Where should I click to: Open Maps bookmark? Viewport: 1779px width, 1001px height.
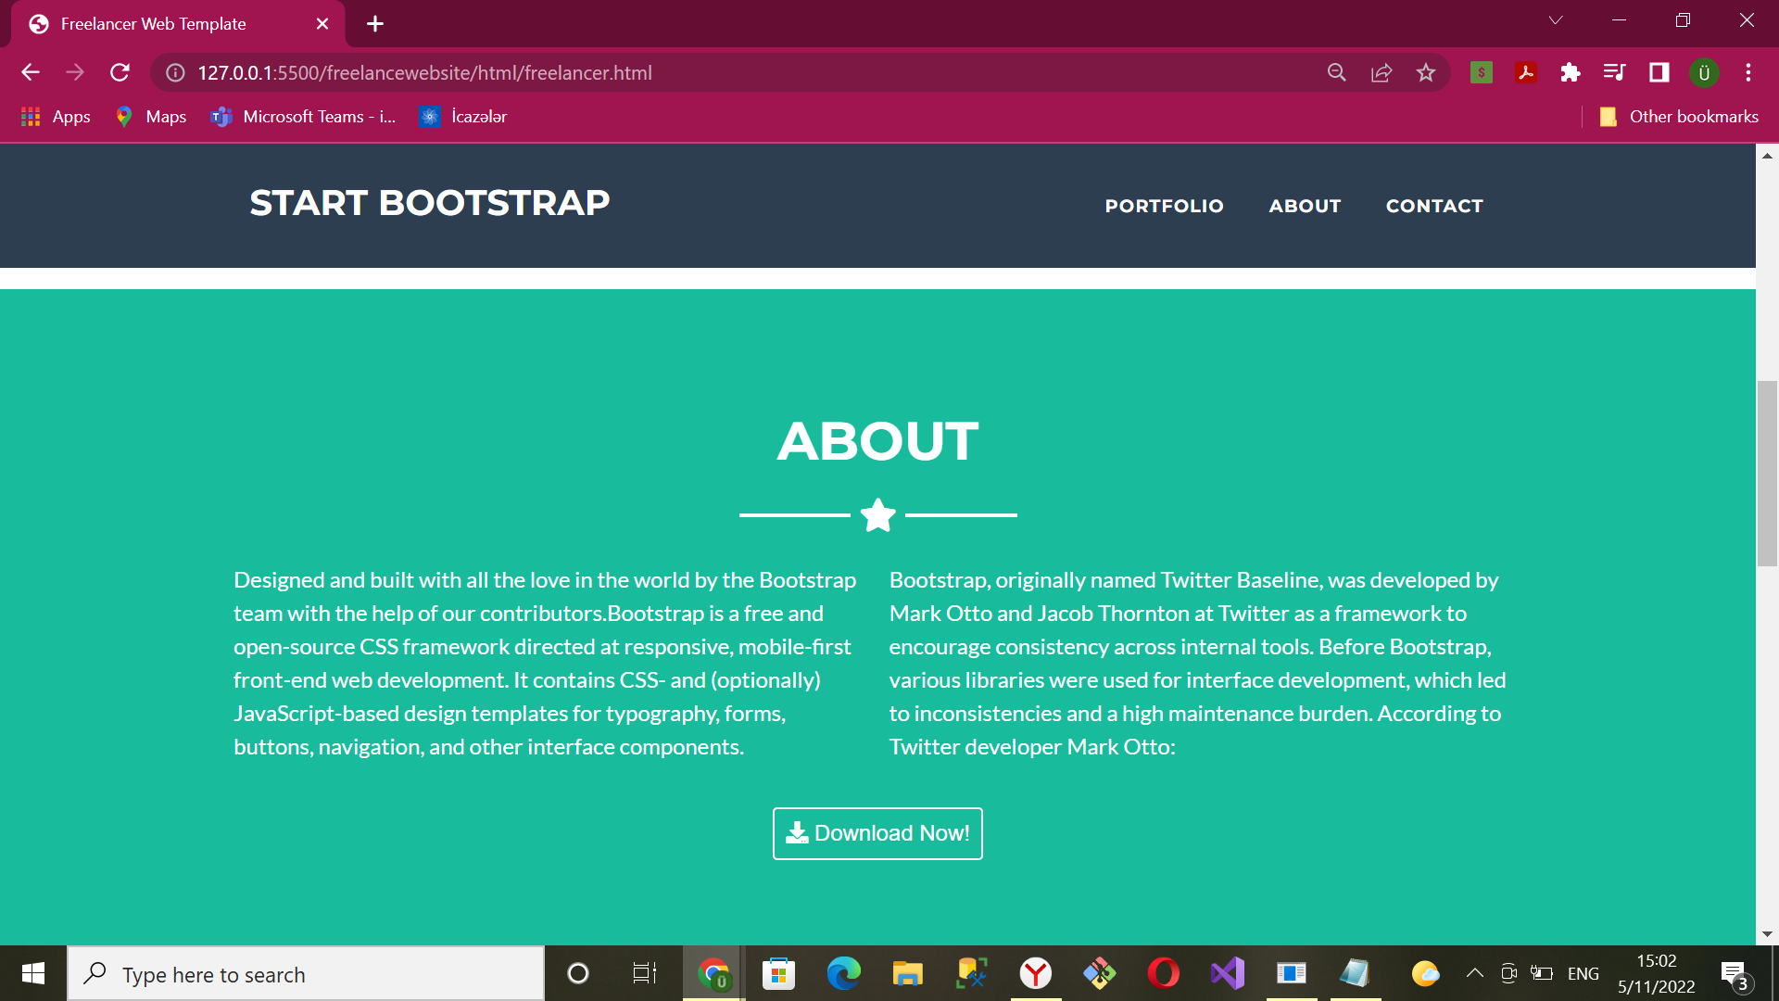150,117
